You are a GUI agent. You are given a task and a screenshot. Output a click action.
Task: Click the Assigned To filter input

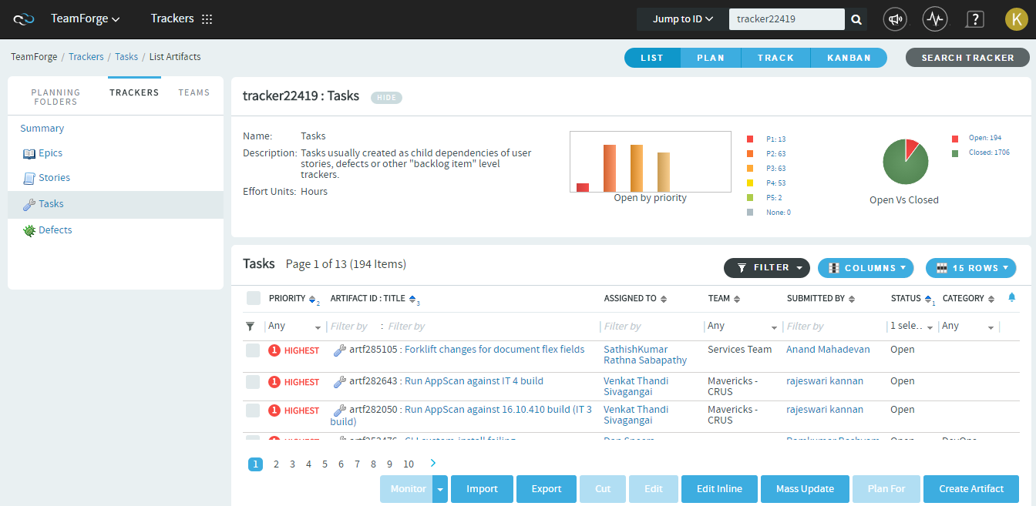pos(651,327)
